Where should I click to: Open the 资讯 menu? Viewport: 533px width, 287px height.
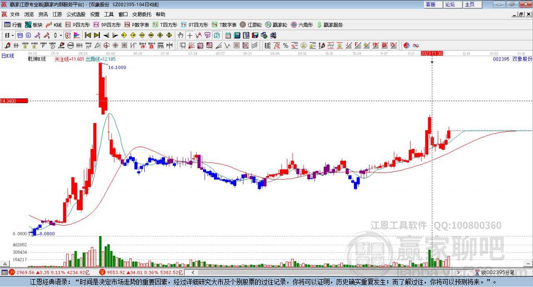[43, 14]
